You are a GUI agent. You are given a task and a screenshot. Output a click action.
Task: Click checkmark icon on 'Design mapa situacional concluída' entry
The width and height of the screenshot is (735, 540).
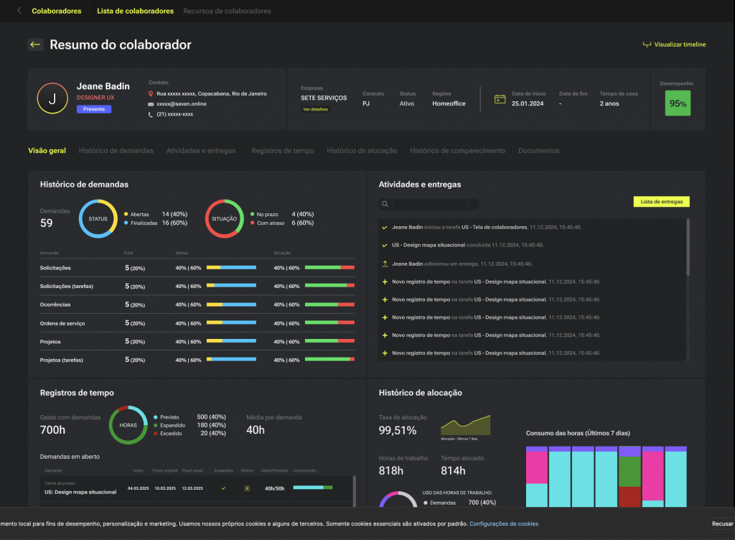tap(385, 245)
